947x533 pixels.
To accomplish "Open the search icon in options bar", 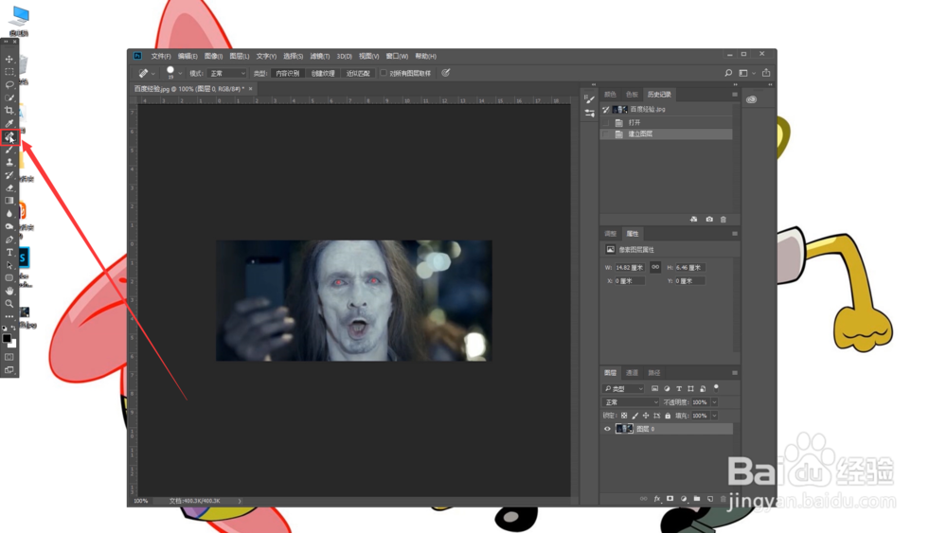I will click(728, 73).
